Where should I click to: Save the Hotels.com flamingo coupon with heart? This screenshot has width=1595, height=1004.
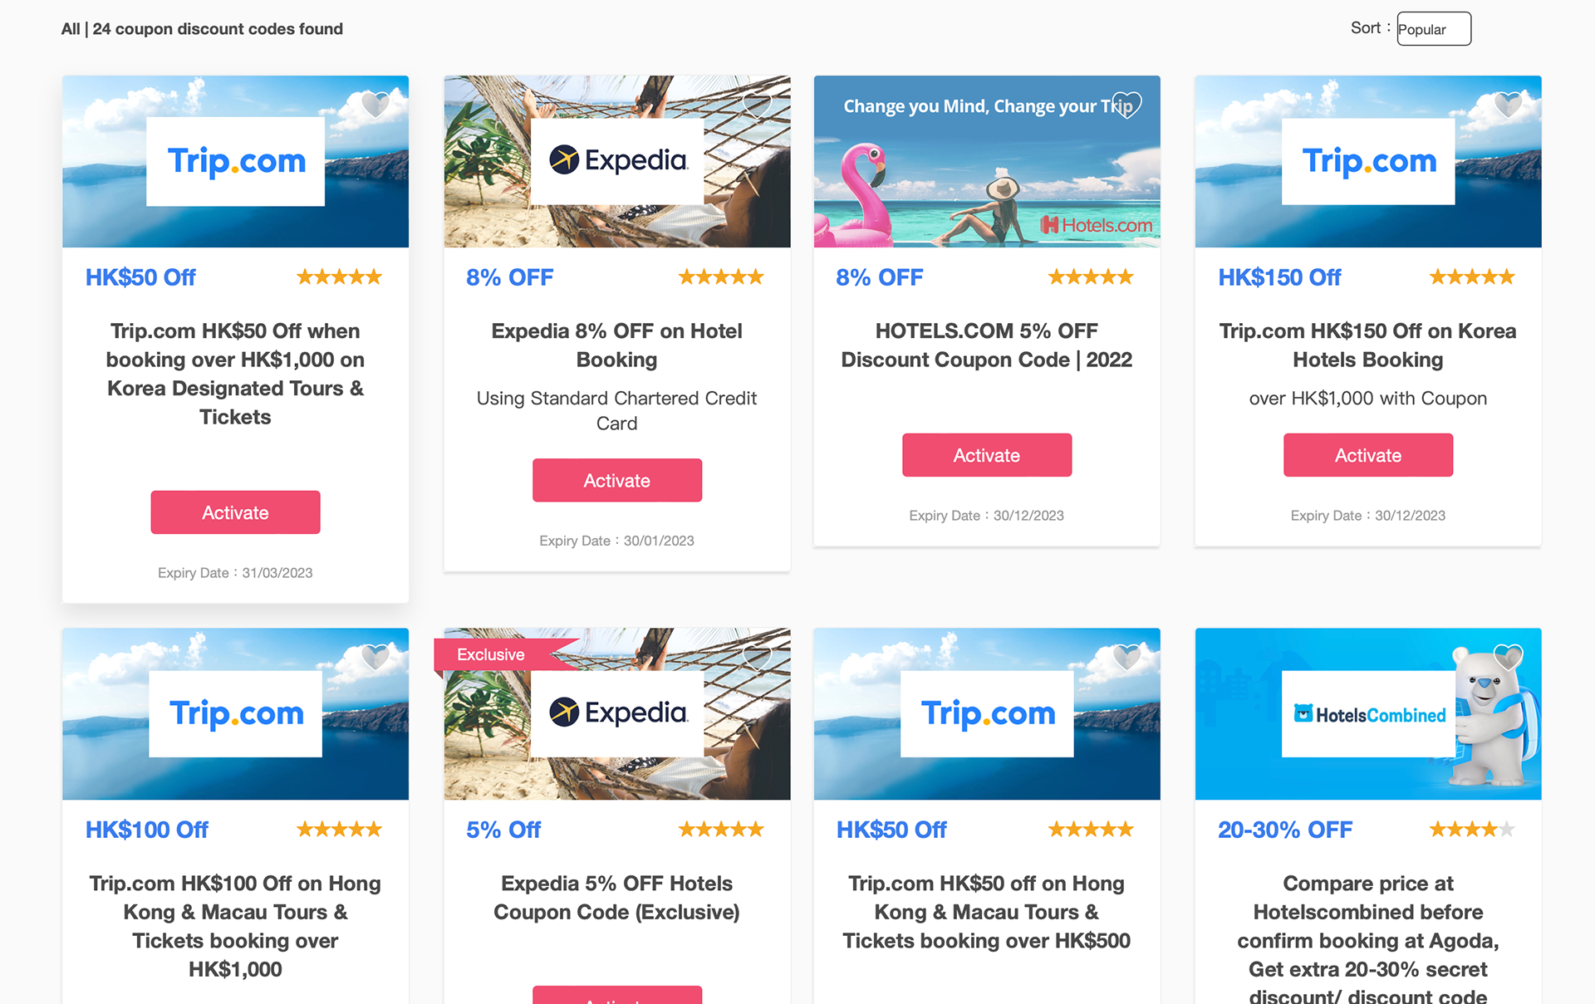coord(1127,105)
